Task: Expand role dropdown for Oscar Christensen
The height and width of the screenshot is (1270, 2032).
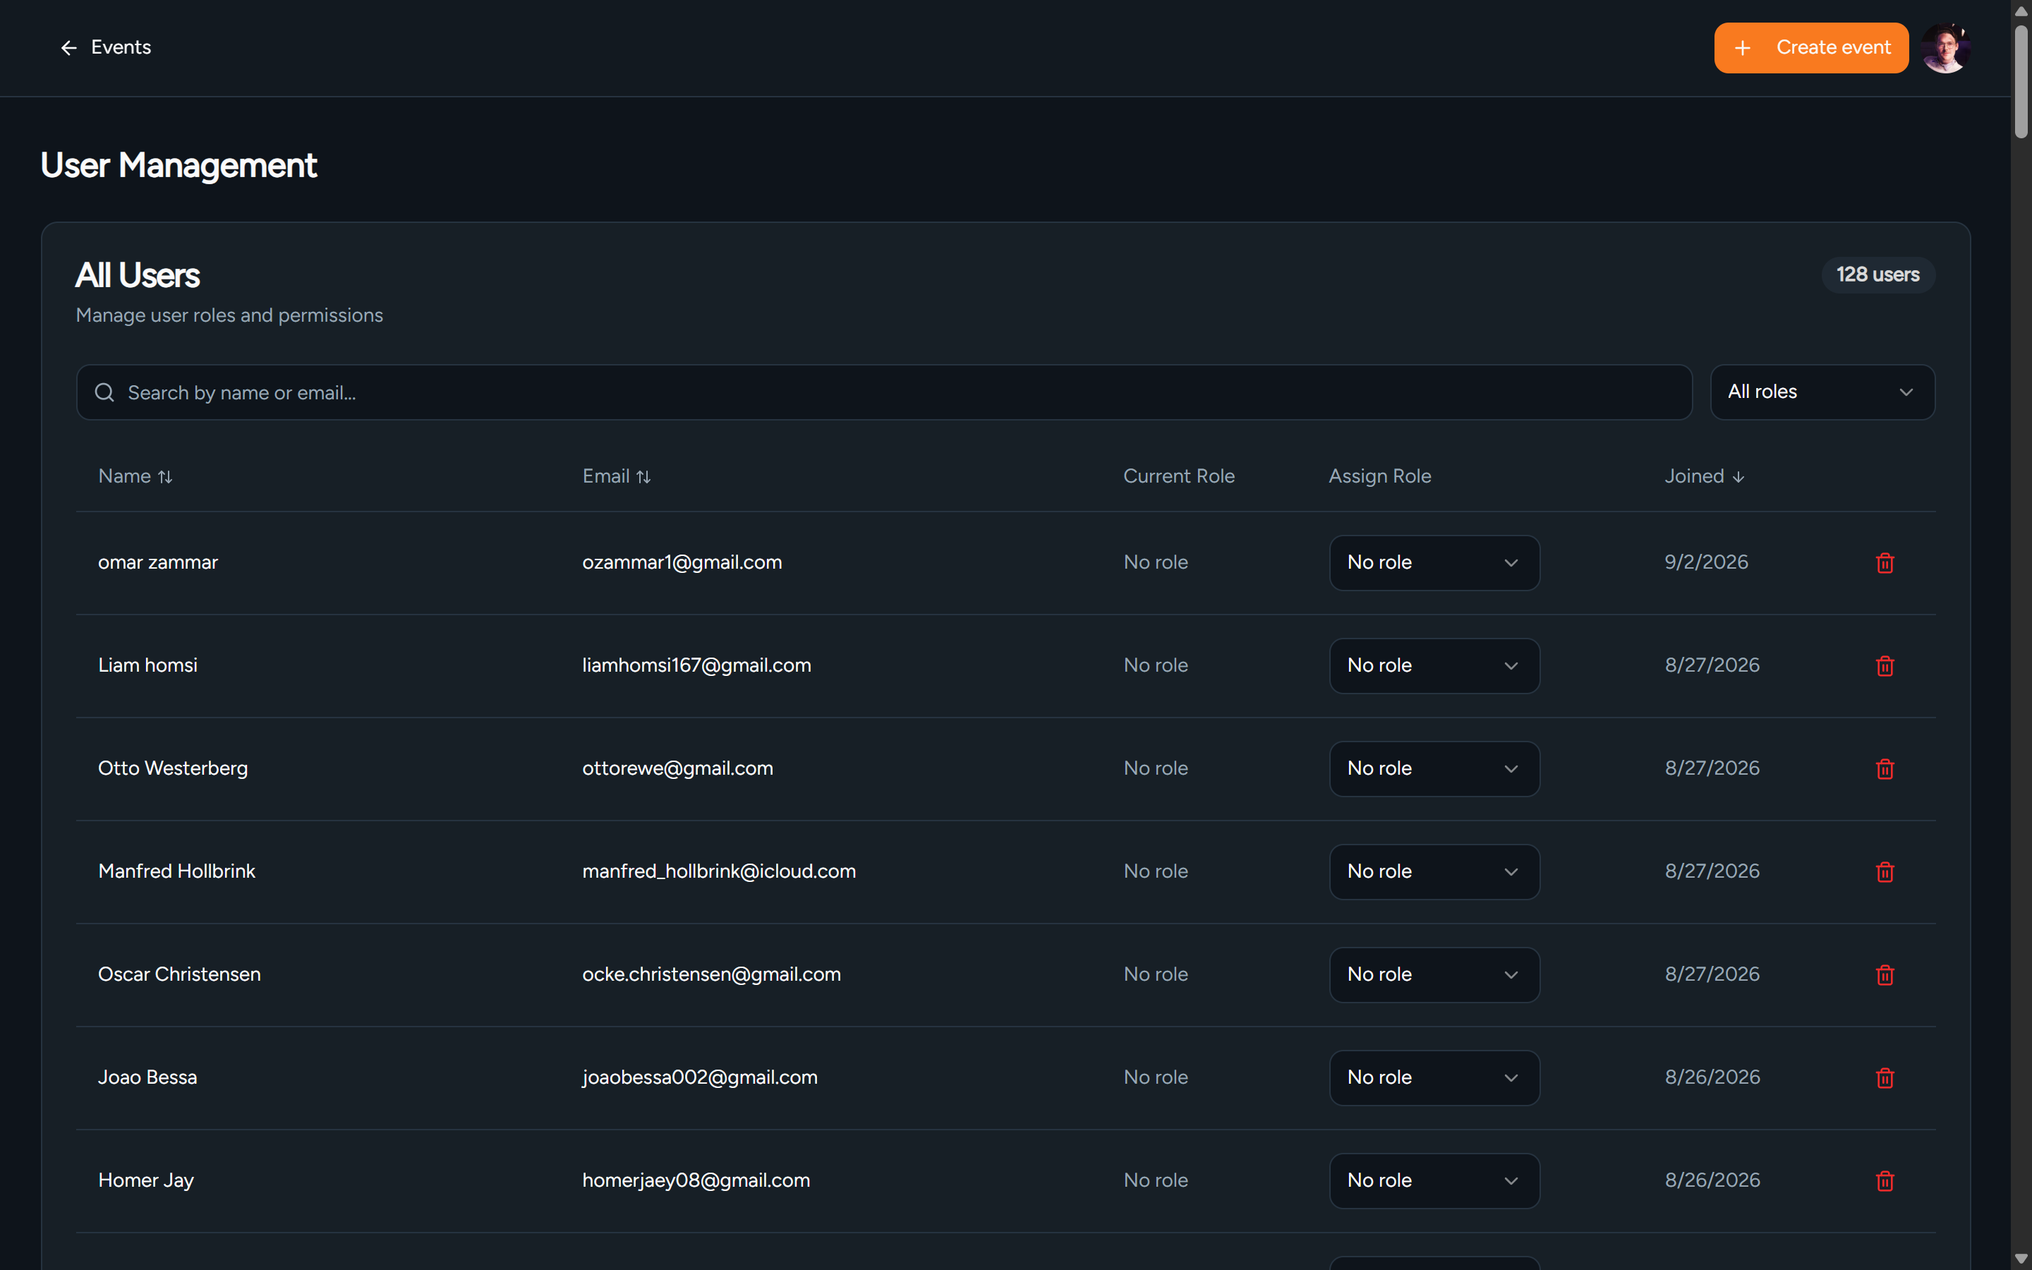Action: 1434,974
